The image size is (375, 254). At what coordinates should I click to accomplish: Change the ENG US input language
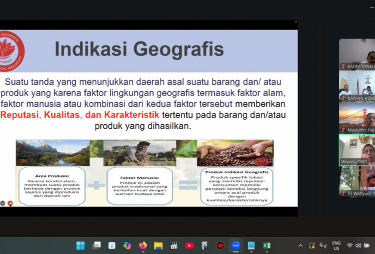point(336,245)
